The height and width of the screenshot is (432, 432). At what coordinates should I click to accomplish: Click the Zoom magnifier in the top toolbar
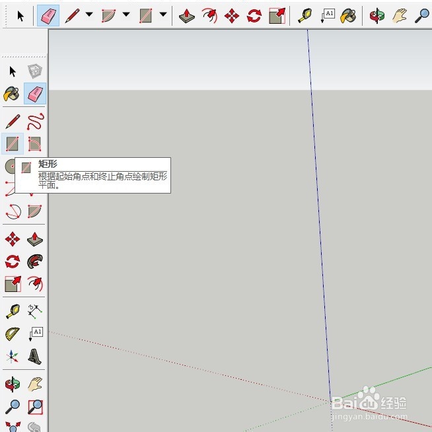(x=422, y=16)
